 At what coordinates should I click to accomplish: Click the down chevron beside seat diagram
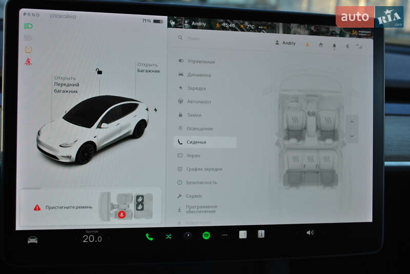pyautogui.click(x=352, y=136)
